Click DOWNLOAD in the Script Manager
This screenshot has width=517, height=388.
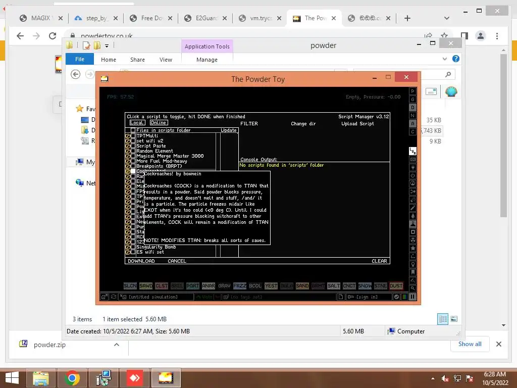(x=141, y=261)
